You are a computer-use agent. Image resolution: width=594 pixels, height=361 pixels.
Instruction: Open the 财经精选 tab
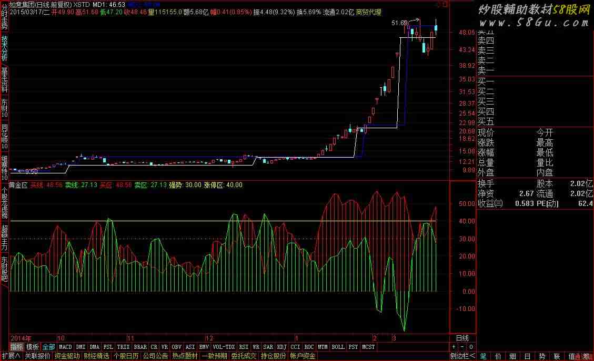pos(97,356)
